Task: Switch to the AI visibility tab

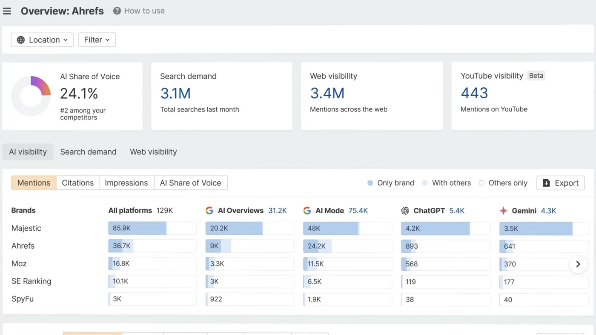Action: click(x=28, y=152)
